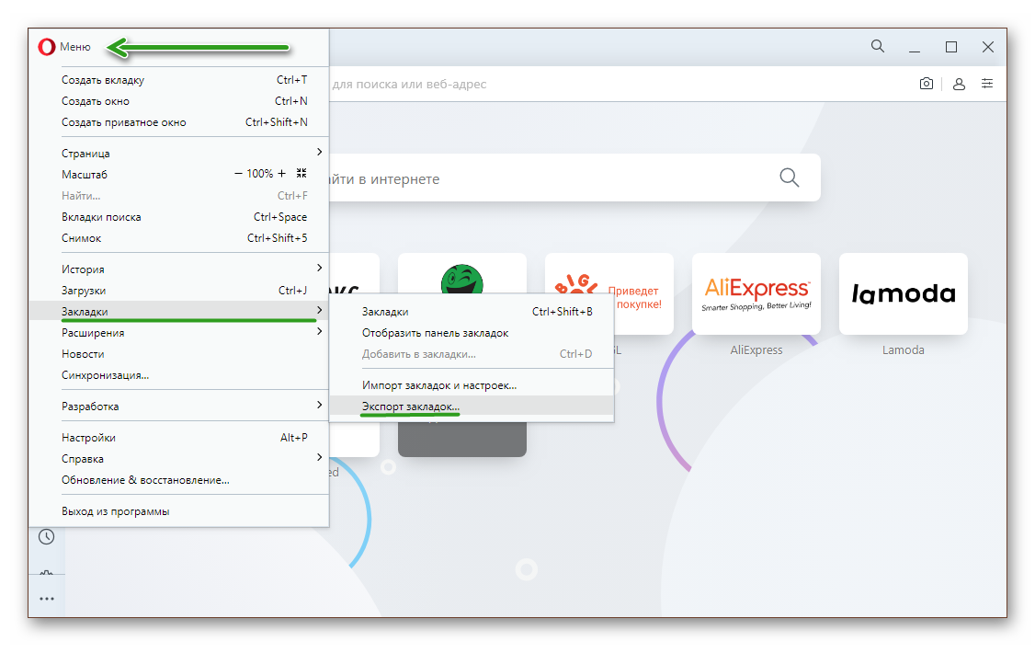Increase zoom with the plus button

click(281, 173)
